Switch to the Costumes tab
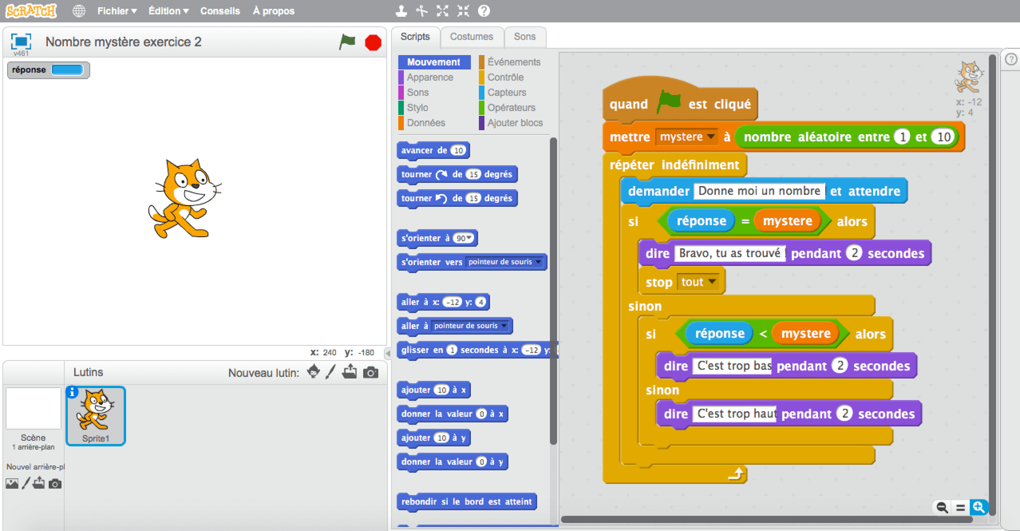1020x531 pixels. [x=471, y=37]
